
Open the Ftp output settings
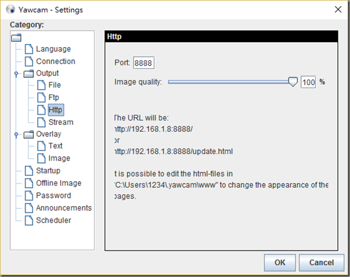[54, 97]
